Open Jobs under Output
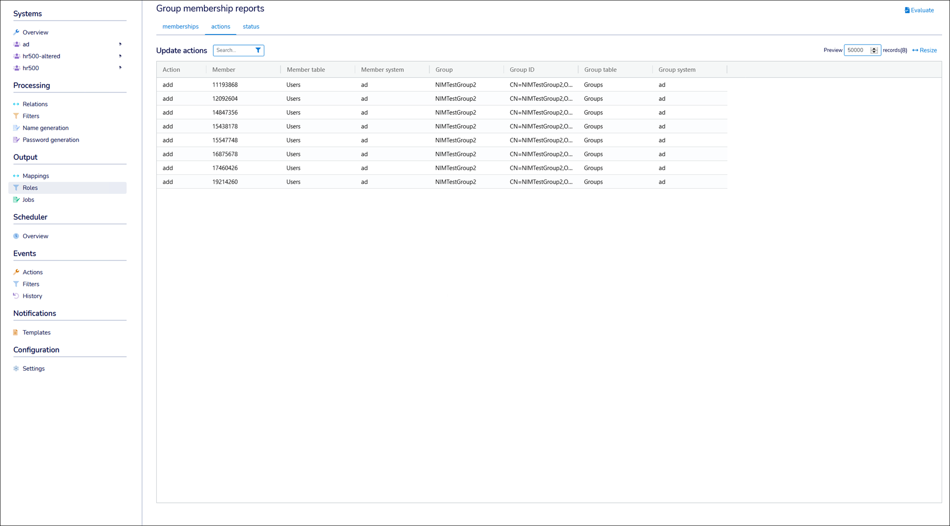Viewport: 950px width, 526px height. (28, 200)
